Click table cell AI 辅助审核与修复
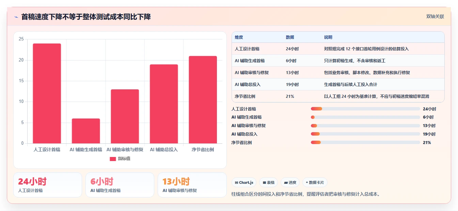This screenshot has width=458, height=211. coord(252,73)
